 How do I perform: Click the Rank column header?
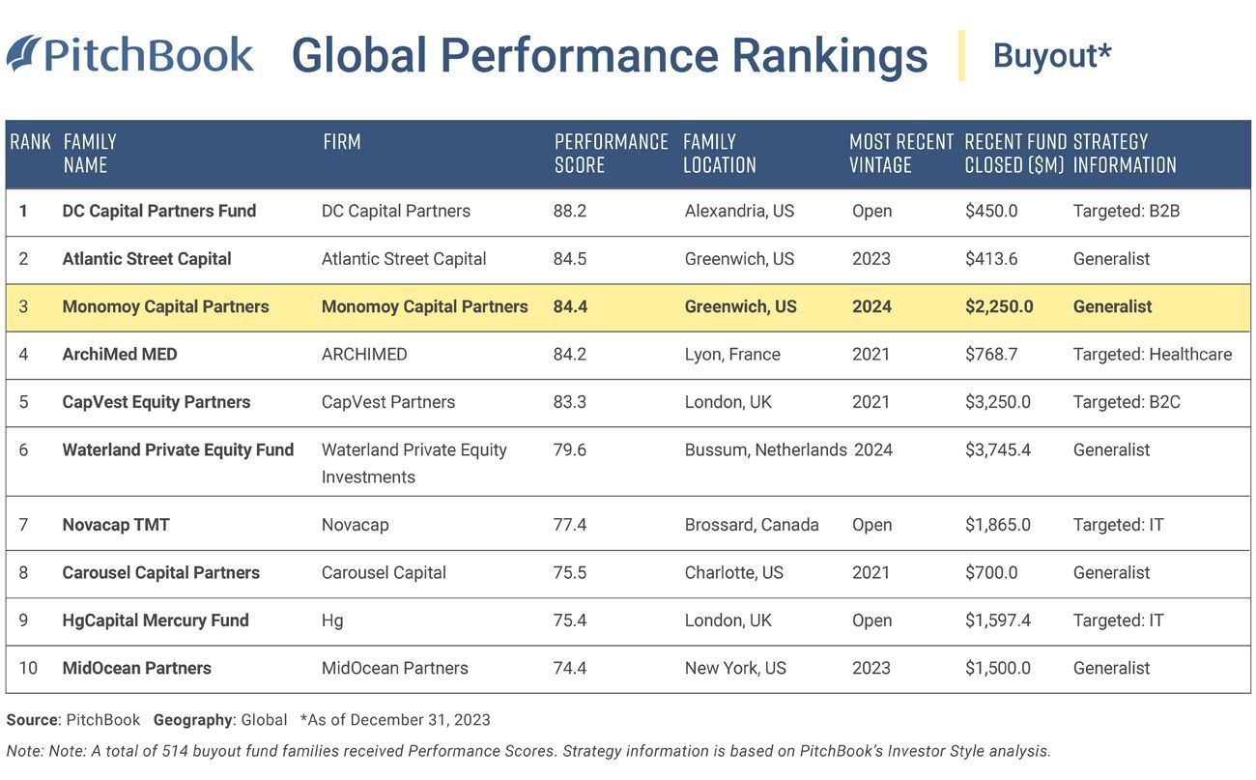click(30, 142)
